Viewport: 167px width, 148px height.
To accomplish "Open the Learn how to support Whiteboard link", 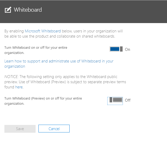I will coord(59,61).
